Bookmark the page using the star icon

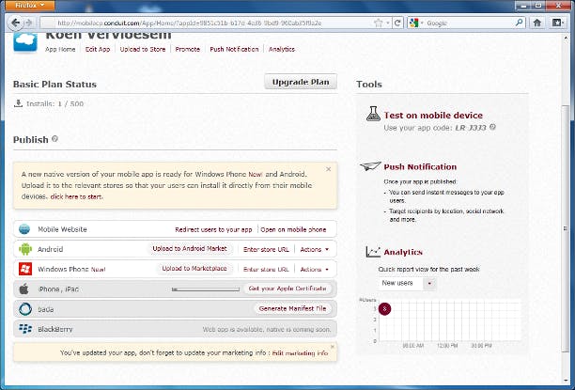point(378,23)
